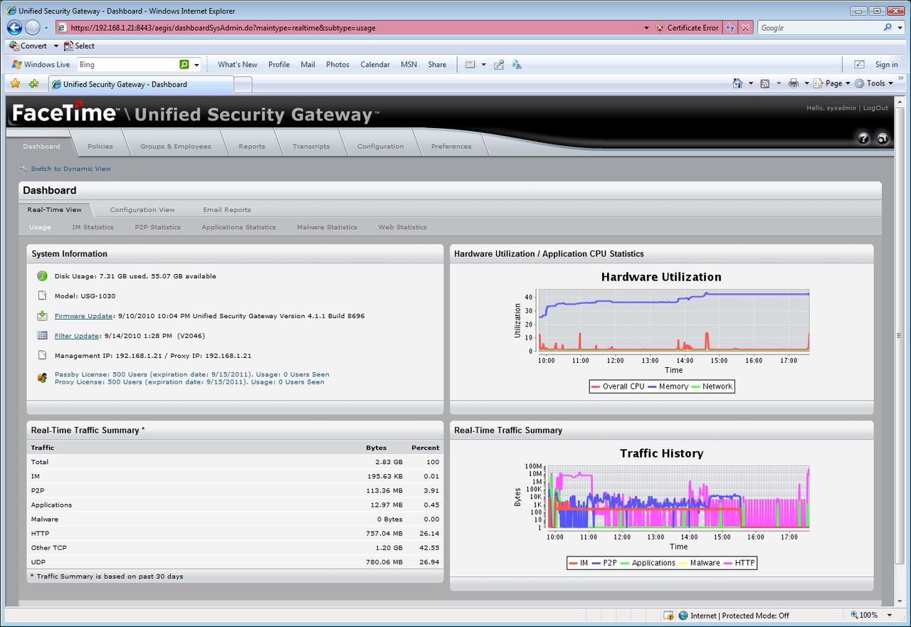Click the LogOut link
The width and height of the screenshot is (911, 627).
click(x=875, y=108)
